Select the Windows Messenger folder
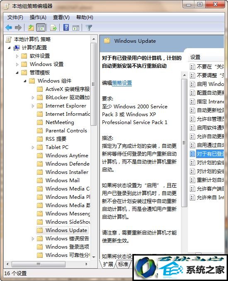228x281 pixels. click(68, 213)
